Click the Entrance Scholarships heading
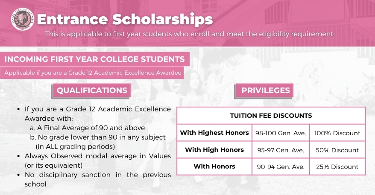Viewport: 375px width, 195px height. click(x=125, y=19)
